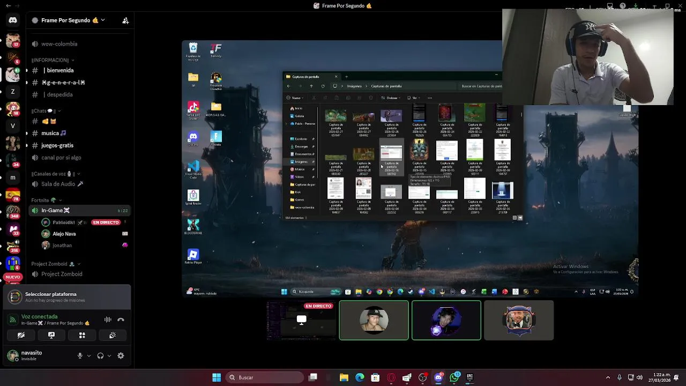Select the server with the Z letter icon
The image size is (686, 386).
(x=13, y=92)
